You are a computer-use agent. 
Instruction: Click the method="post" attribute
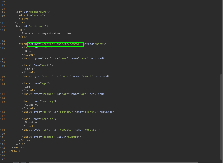pyautogui.click(x=94, y=44)
